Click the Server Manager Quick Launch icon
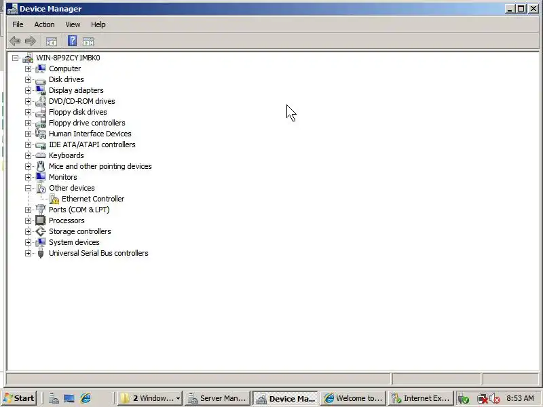Viewport: 543px width, 407px height. [54, 399]
